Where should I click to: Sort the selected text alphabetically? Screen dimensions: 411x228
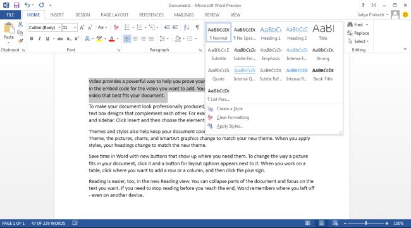[x=187, y=27]
